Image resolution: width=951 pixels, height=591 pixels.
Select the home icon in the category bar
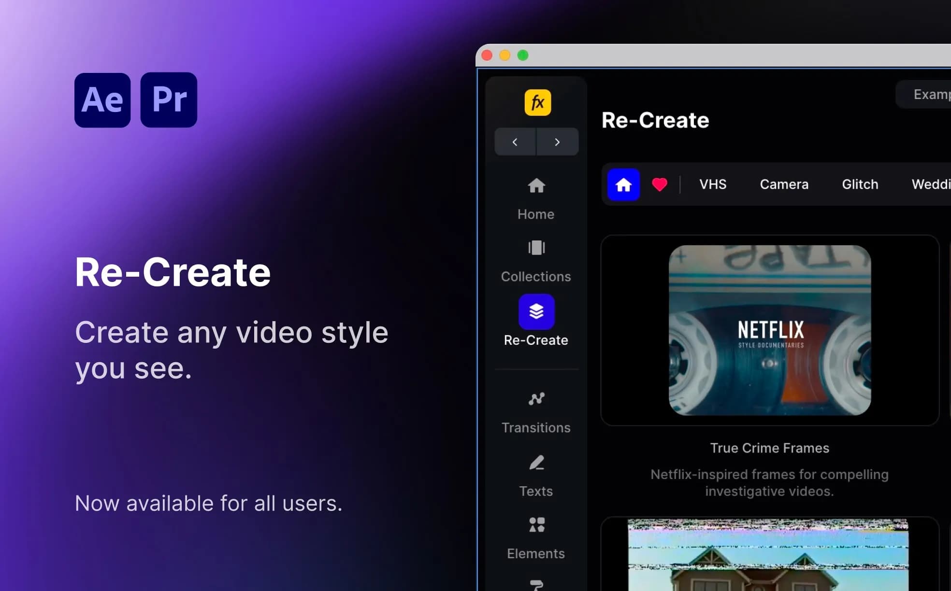click(x=623, y=184)
